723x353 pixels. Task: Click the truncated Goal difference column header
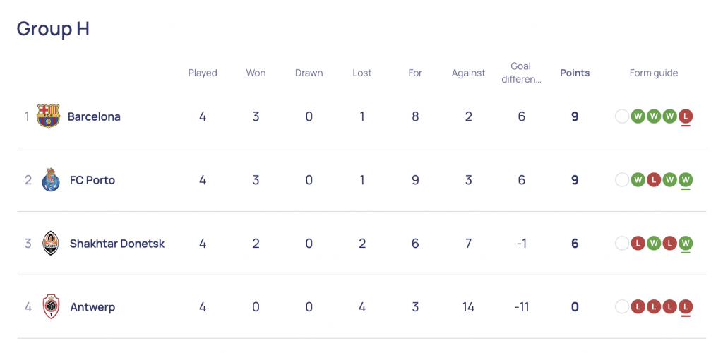point(521,73)
